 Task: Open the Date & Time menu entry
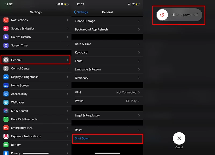pyautogui.click(x=107, y=44)
